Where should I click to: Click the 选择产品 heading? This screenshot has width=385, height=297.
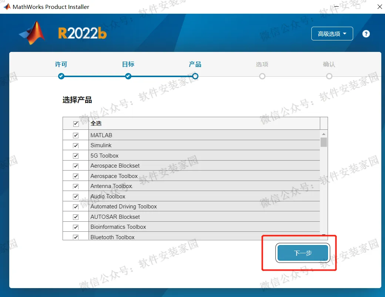[x=77, y=100]
